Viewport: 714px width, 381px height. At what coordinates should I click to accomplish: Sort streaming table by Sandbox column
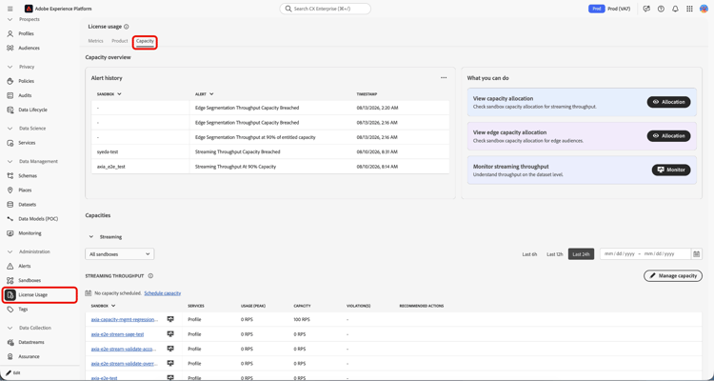pos(103,306)
